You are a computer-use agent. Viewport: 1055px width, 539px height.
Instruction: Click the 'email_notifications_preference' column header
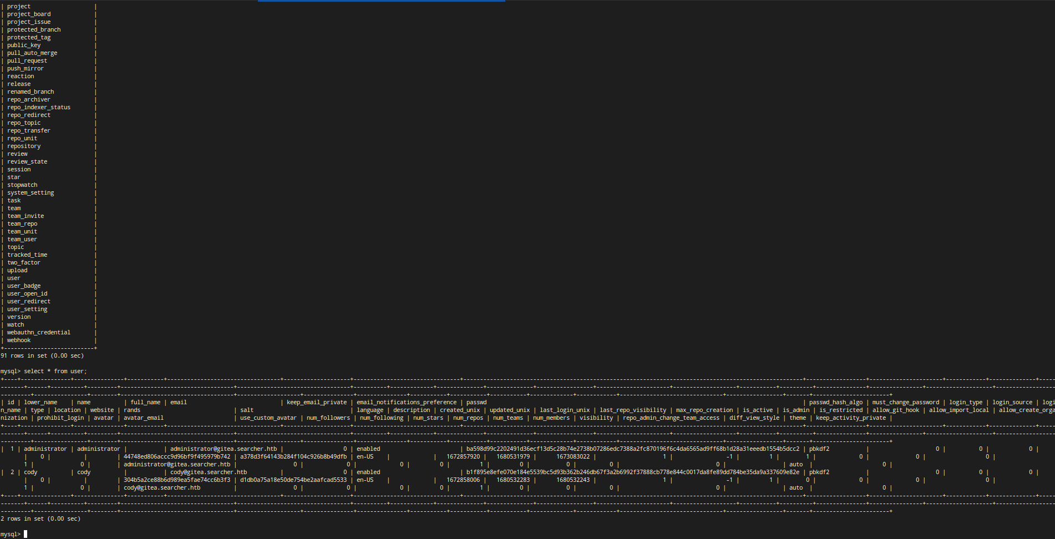(x=406, y=402)
